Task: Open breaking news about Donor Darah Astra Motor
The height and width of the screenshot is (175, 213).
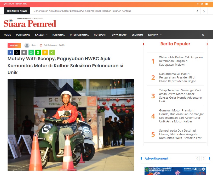Action: (83, 11)
